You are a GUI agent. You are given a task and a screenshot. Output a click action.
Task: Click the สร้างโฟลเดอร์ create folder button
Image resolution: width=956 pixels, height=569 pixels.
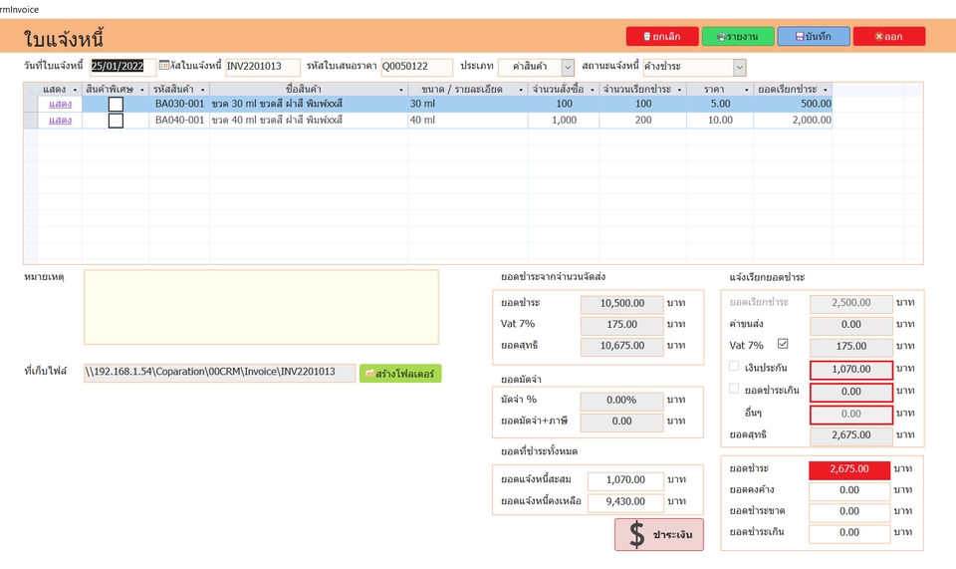(x=400, y=374)
